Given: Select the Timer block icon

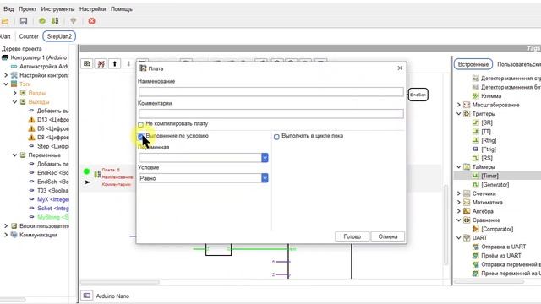Looking at the screenshot, I should tap(475, 176).
